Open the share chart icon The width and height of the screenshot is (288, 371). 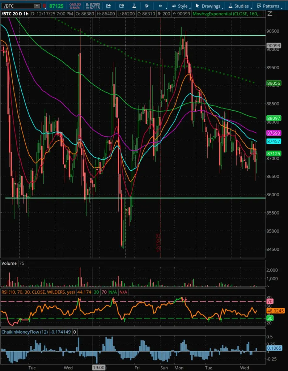tap(108, 6)
